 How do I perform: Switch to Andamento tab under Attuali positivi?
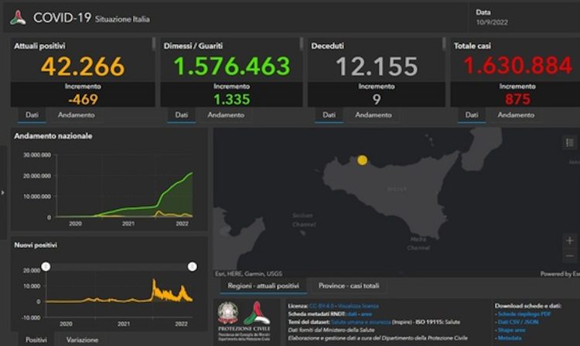click(x=76, y=115)
